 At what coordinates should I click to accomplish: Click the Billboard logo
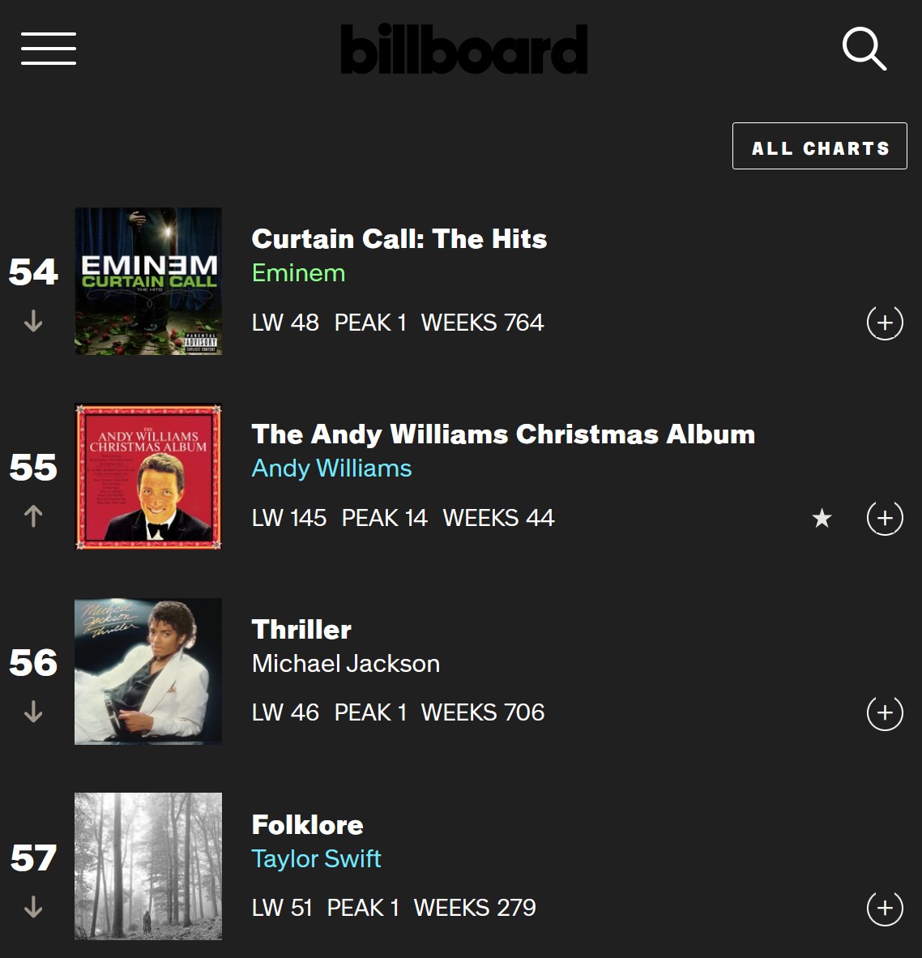tap(463, 49)
